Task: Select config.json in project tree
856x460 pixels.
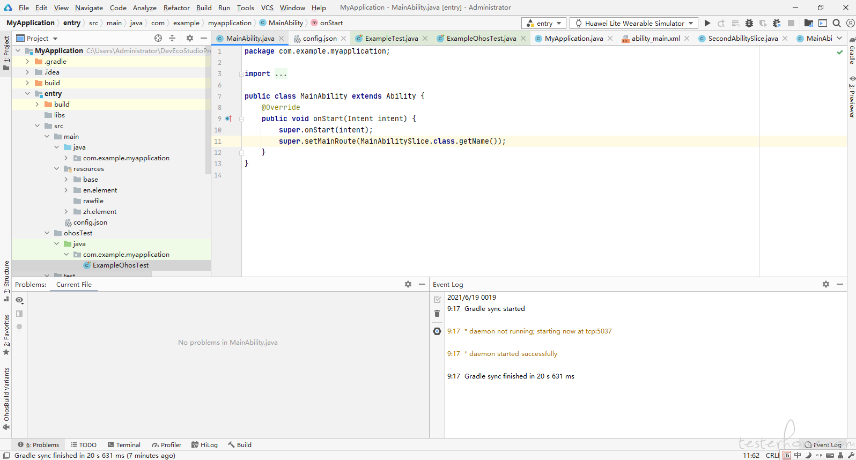Action: 86,222
